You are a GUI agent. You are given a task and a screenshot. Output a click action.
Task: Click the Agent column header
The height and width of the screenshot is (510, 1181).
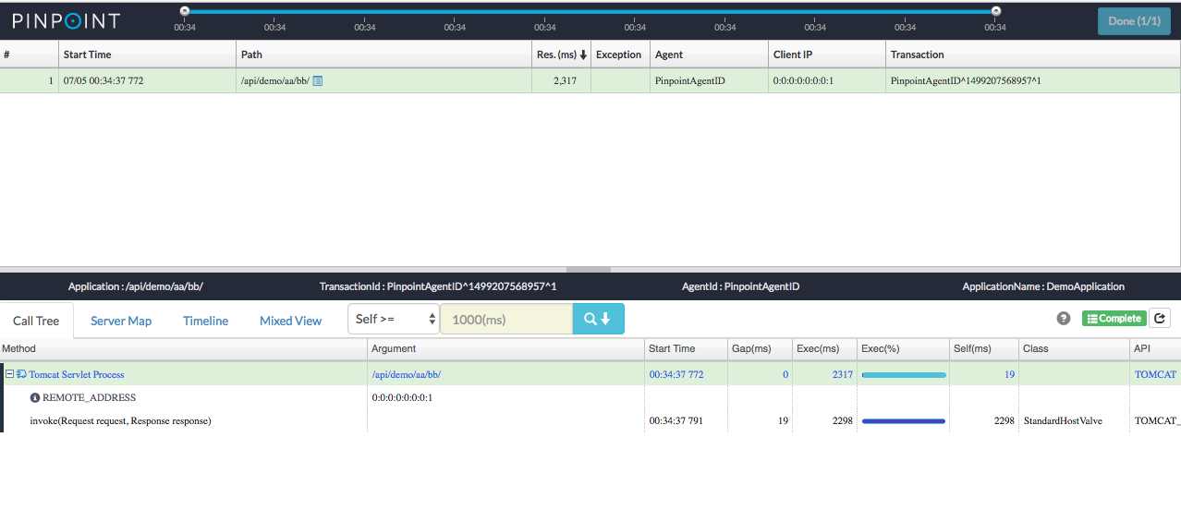pos(709,55)
